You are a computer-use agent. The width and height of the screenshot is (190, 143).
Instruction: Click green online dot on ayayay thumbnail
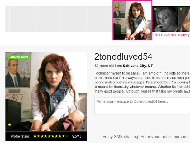(x=181, y=9)
